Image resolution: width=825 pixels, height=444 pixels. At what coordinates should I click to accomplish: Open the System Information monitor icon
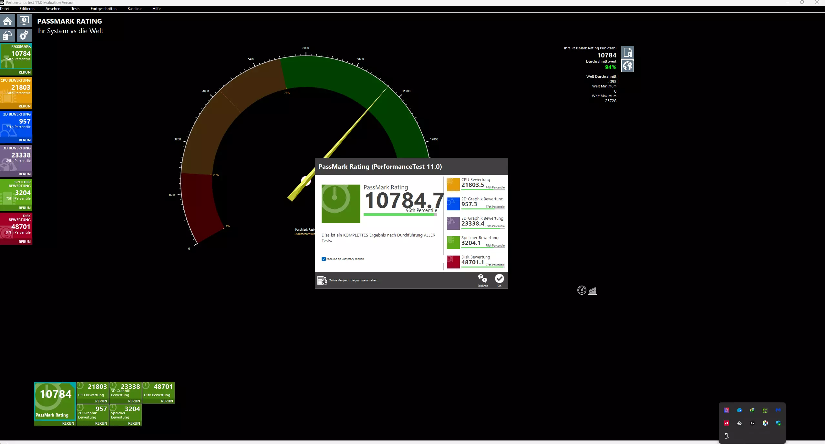pyautogui.click(x=24, y=21)
